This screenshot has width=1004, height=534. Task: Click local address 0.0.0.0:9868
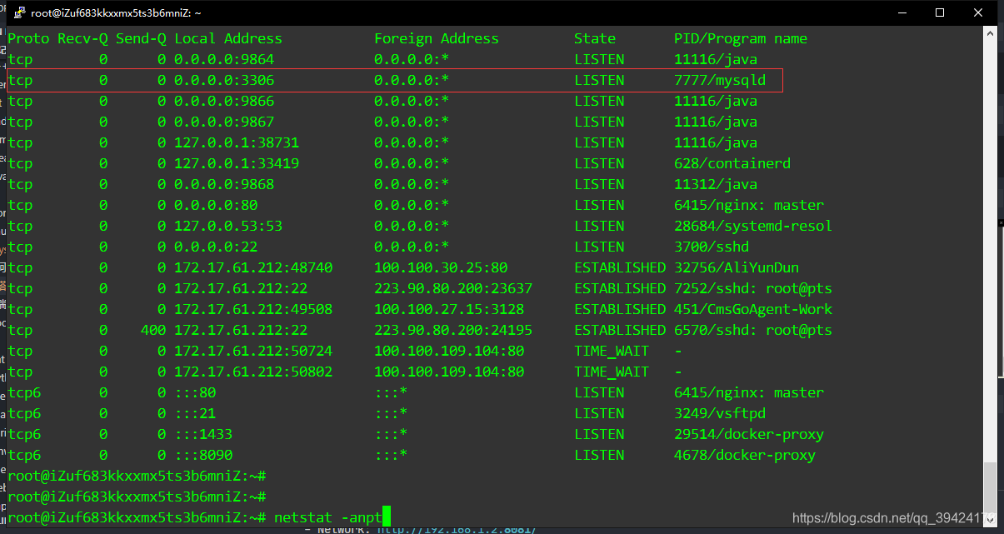point(224,184)
